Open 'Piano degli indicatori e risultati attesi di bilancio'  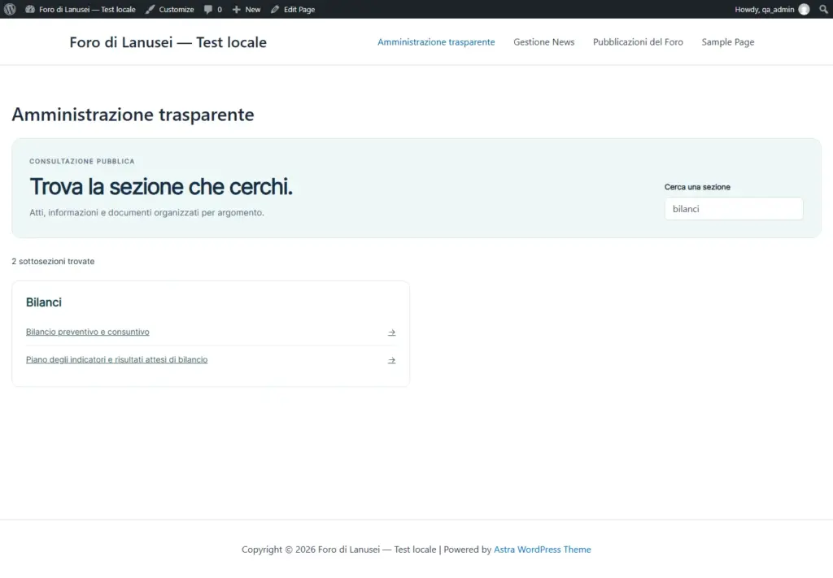[x=117, y=359]
